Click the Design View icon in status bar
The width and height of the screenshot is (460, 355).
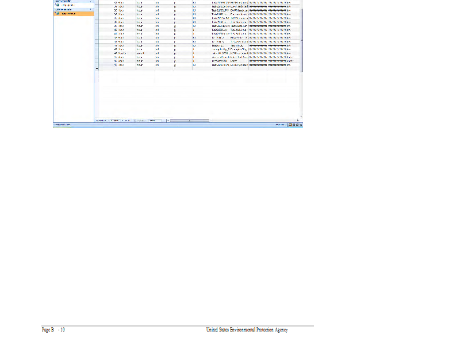pyautogui.click(x=300, y=124)
